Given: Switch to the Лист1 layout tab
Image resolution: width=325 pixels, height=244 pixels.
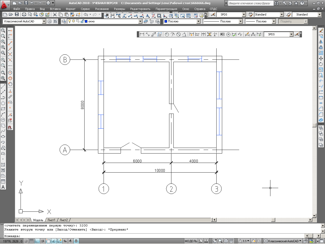Looking at the screenshot, I should click(51, 220).
